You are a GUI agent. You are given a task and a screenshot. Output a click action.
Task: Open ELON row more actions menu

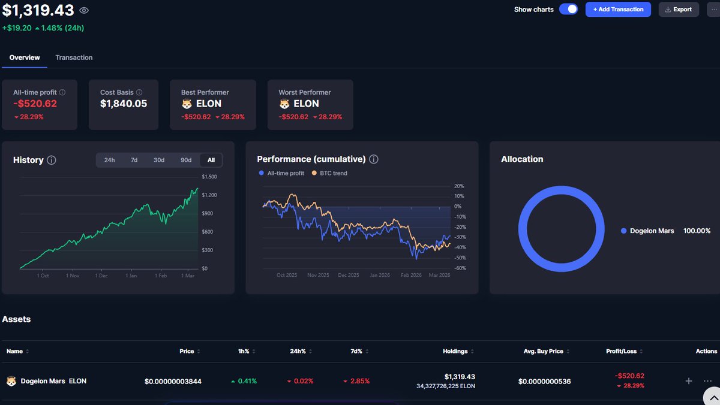[707, 381]
